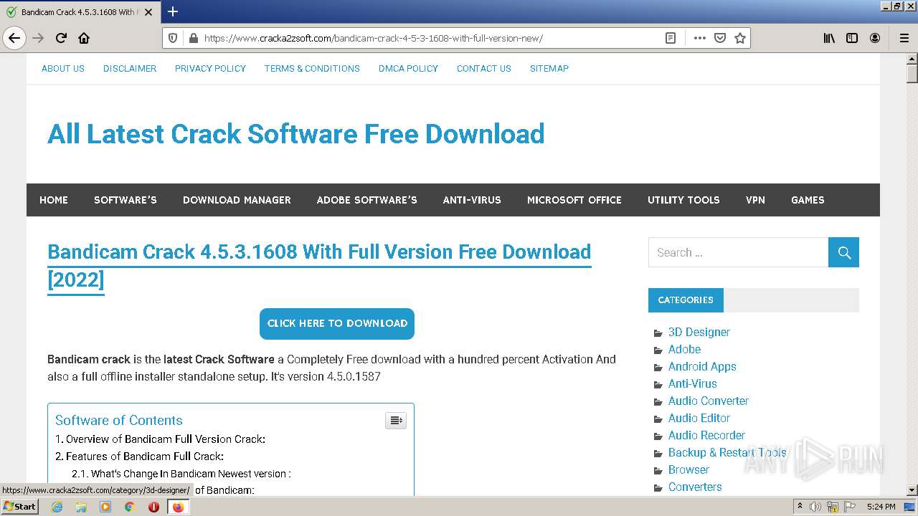Image resolution: width=918 pixels, height=516 pixels.
Task: Open the CONTACT US link
Action: tap(484, 68)
